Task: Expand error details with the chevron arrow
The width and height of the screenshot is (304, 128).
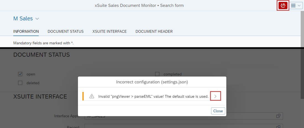Action: [x=215, y=96]
